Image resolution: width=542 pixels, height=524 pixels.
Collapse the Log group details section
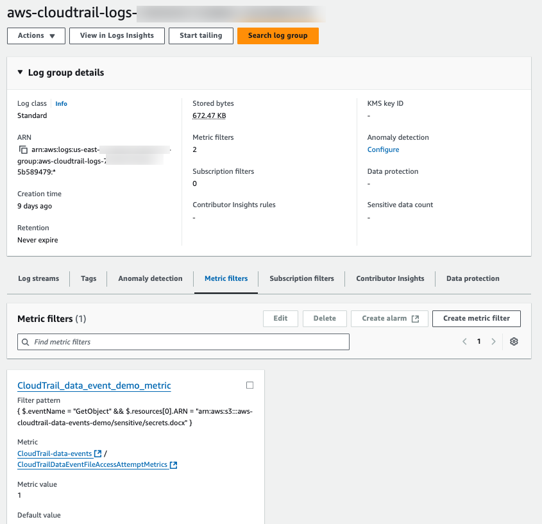(20, 72)
